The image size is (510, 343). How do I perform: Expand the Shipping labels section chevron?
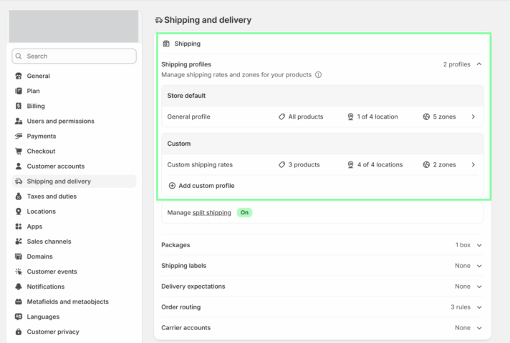point(479,266)
